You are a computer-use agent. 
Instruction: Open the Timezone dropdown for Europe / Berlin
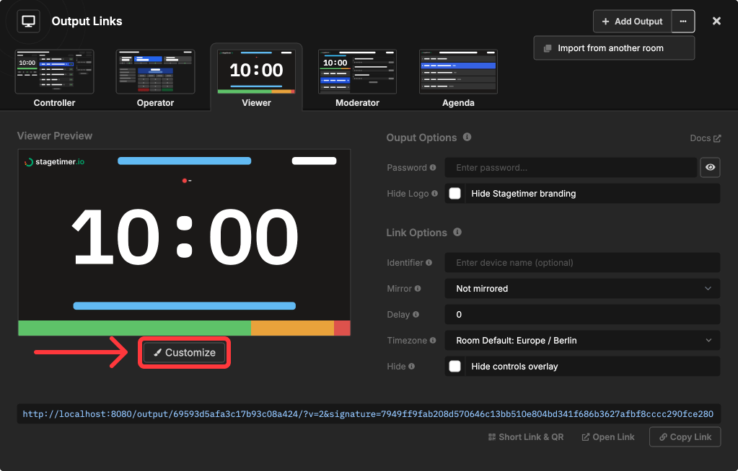click(582, 340)
